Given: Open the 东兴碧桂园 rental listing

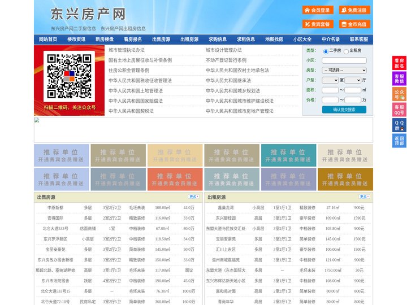Looking at the screenshot, I should pos(226,218).
